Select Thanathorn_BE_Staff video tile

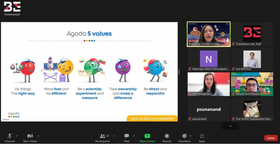(252, 34)
